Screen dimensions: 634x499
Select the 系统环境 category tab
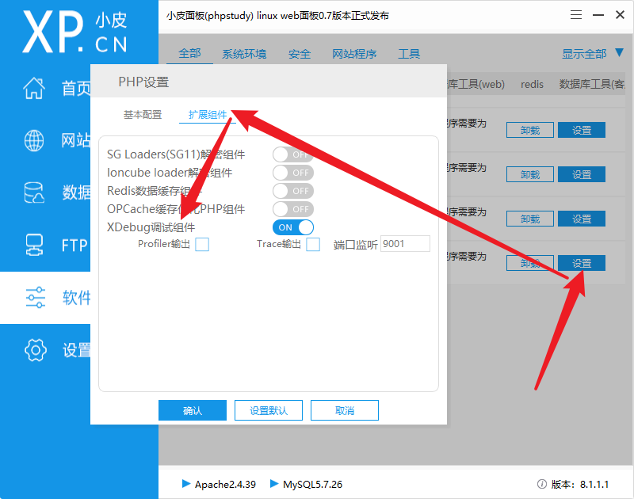pyautogui.click(x=244, y=54)
